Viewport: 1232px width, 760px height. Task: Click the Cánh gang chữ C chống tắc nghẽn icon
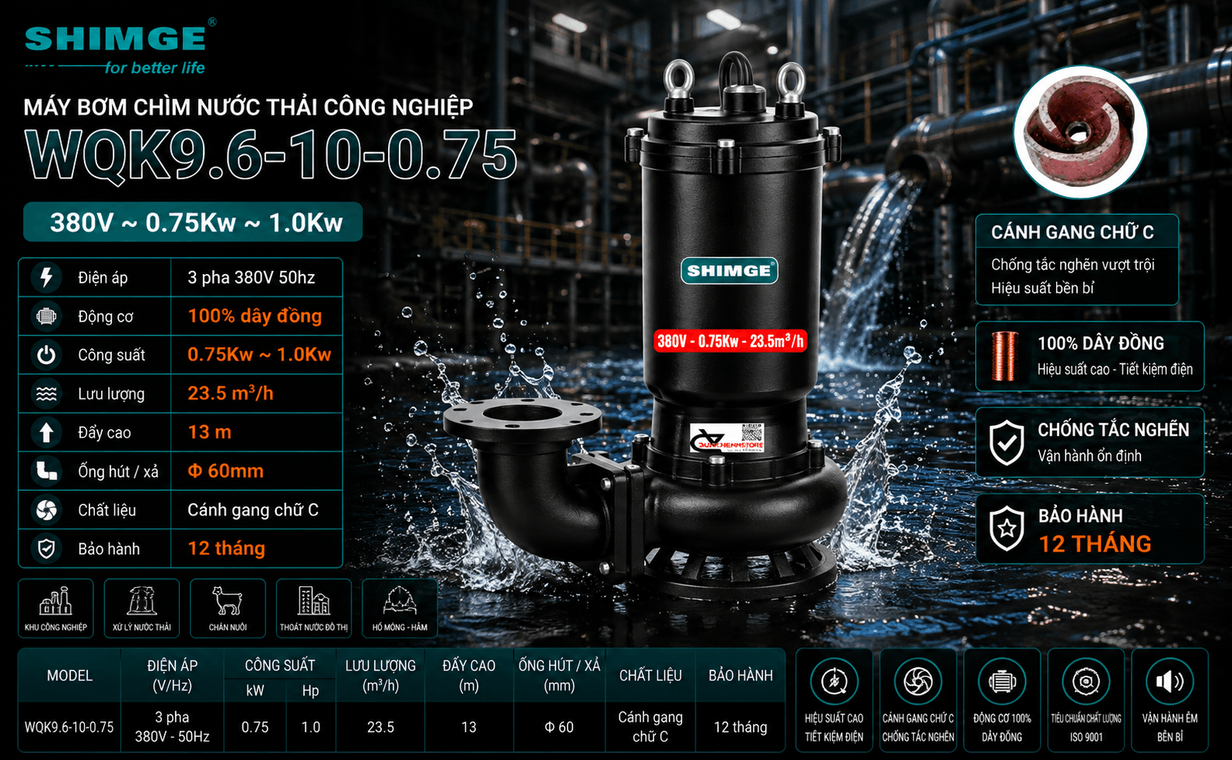tap(918, 681)
